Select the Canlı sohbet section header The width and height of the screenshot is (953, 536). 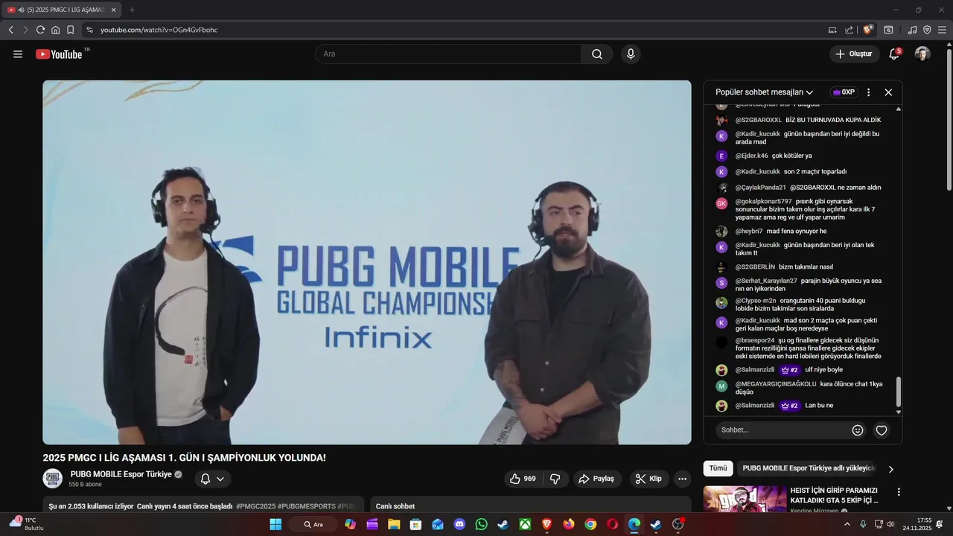pyautogui.click(x=395, y=506)
